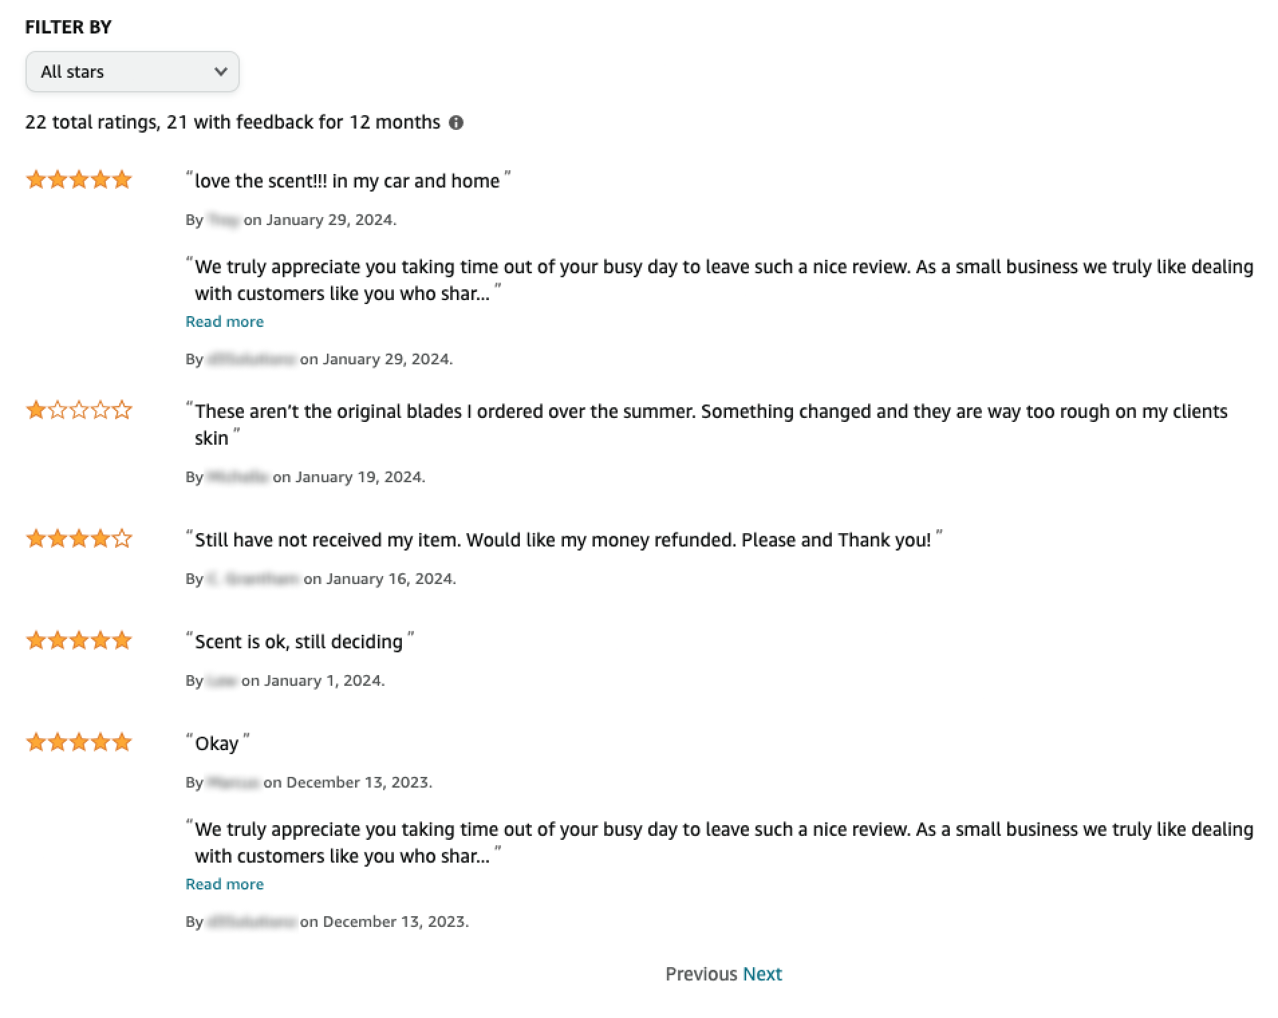Click the "Okay" review text
Screen dimensions: 1278x1018
tap(216, 744)
